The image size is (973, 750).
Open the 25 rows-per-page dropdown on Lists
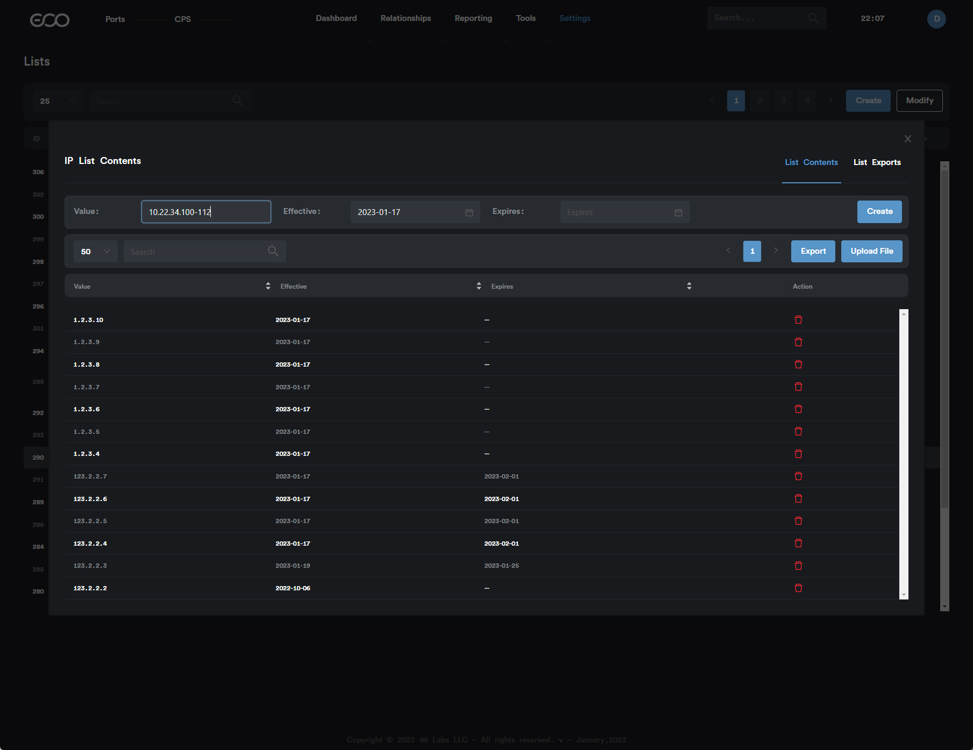(x=58, y=101)
